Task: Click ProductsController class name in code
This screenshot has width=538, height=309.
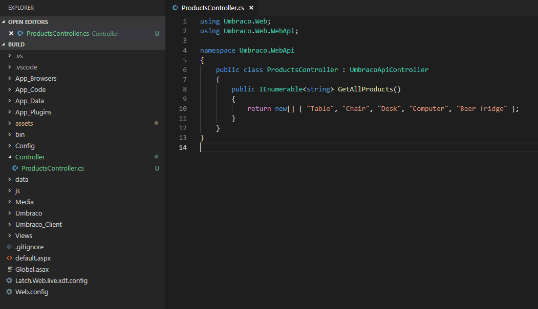Action: [x=303, y=69]
